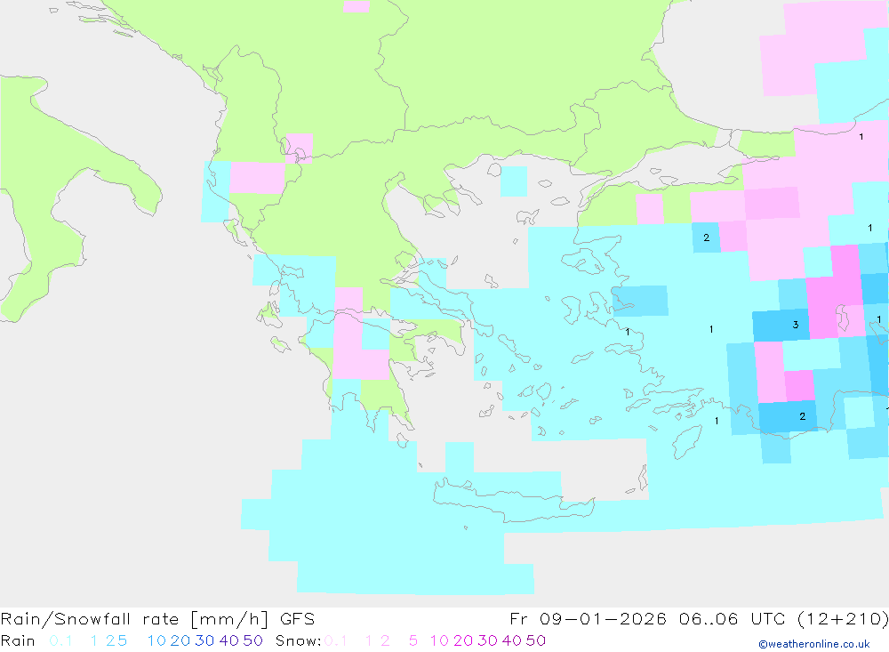Select the Rain legend 20 value
Image resolution: width=889 pixels, height=652 pixels.
(x=180, y=640)
